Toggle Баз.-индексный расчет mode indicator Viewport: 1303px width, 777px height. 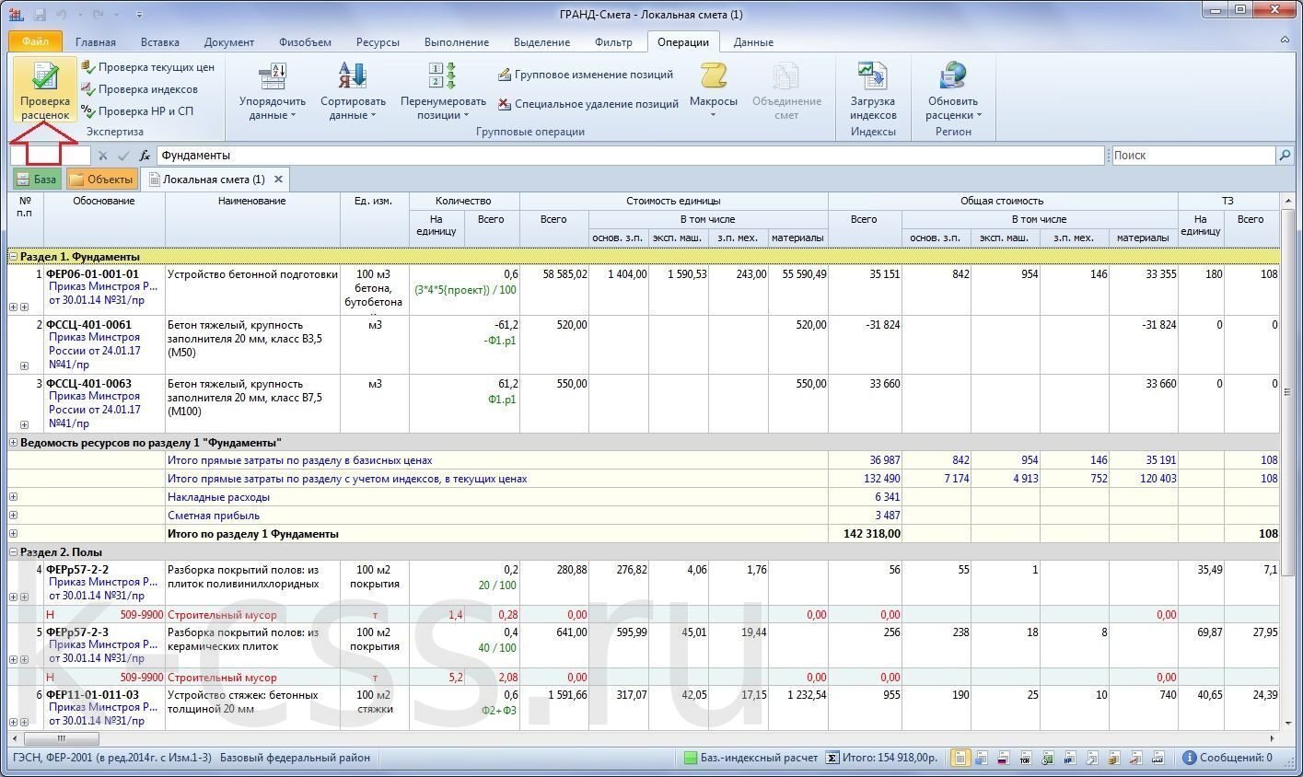pos(750,758)
